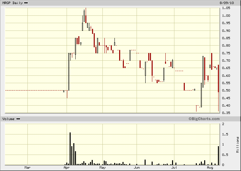This screenshot has height=171, width=241.
Task: Select the Volume panel label
Action: (x=9, y=119)
